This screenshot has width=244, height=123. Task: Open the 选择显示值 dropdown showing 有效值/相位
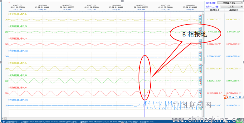[x=230, y=3]
